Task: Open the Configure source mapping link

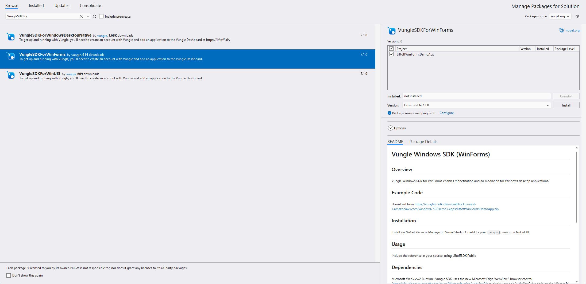Action: click(x=446, y=113)
